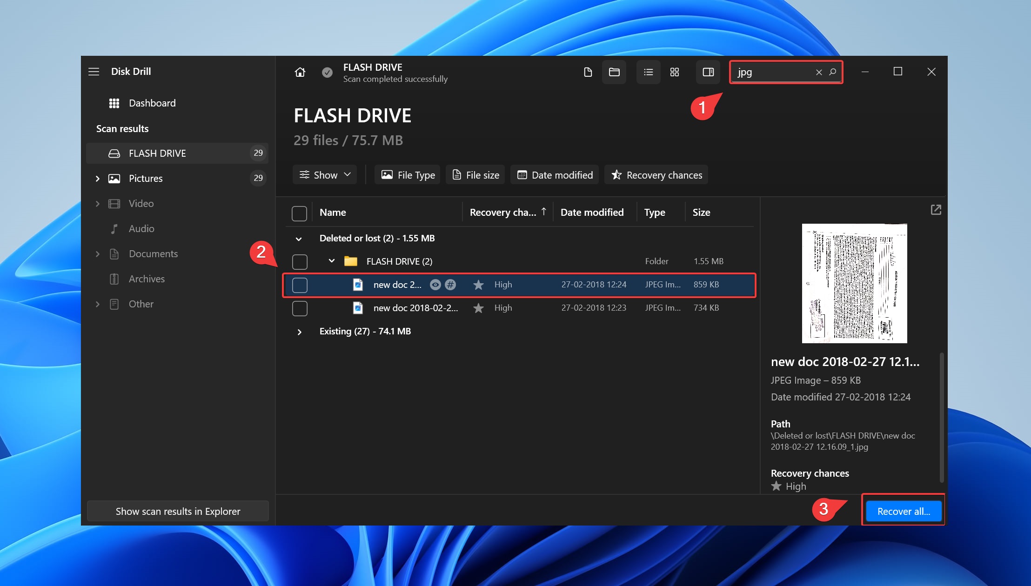Select the Pictures category
This screenshot has width=1031, height=586.
click(x=177, y=179)
